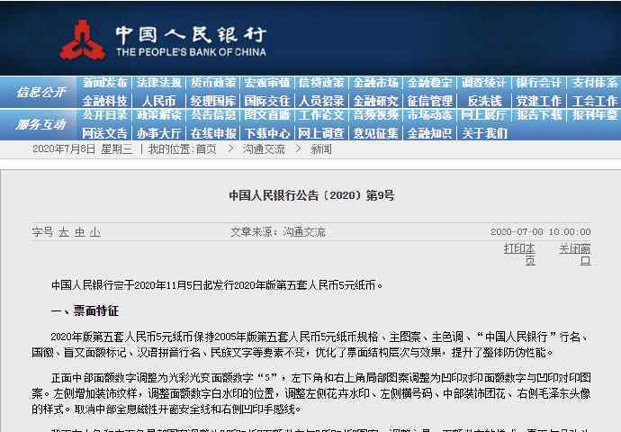Click the 金融知识 link

click(x=430, y=133)
